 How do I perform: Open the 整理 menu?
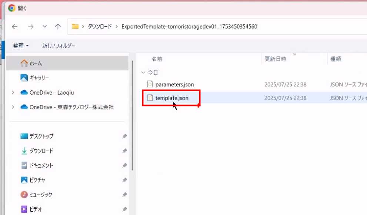coord(21,46)
